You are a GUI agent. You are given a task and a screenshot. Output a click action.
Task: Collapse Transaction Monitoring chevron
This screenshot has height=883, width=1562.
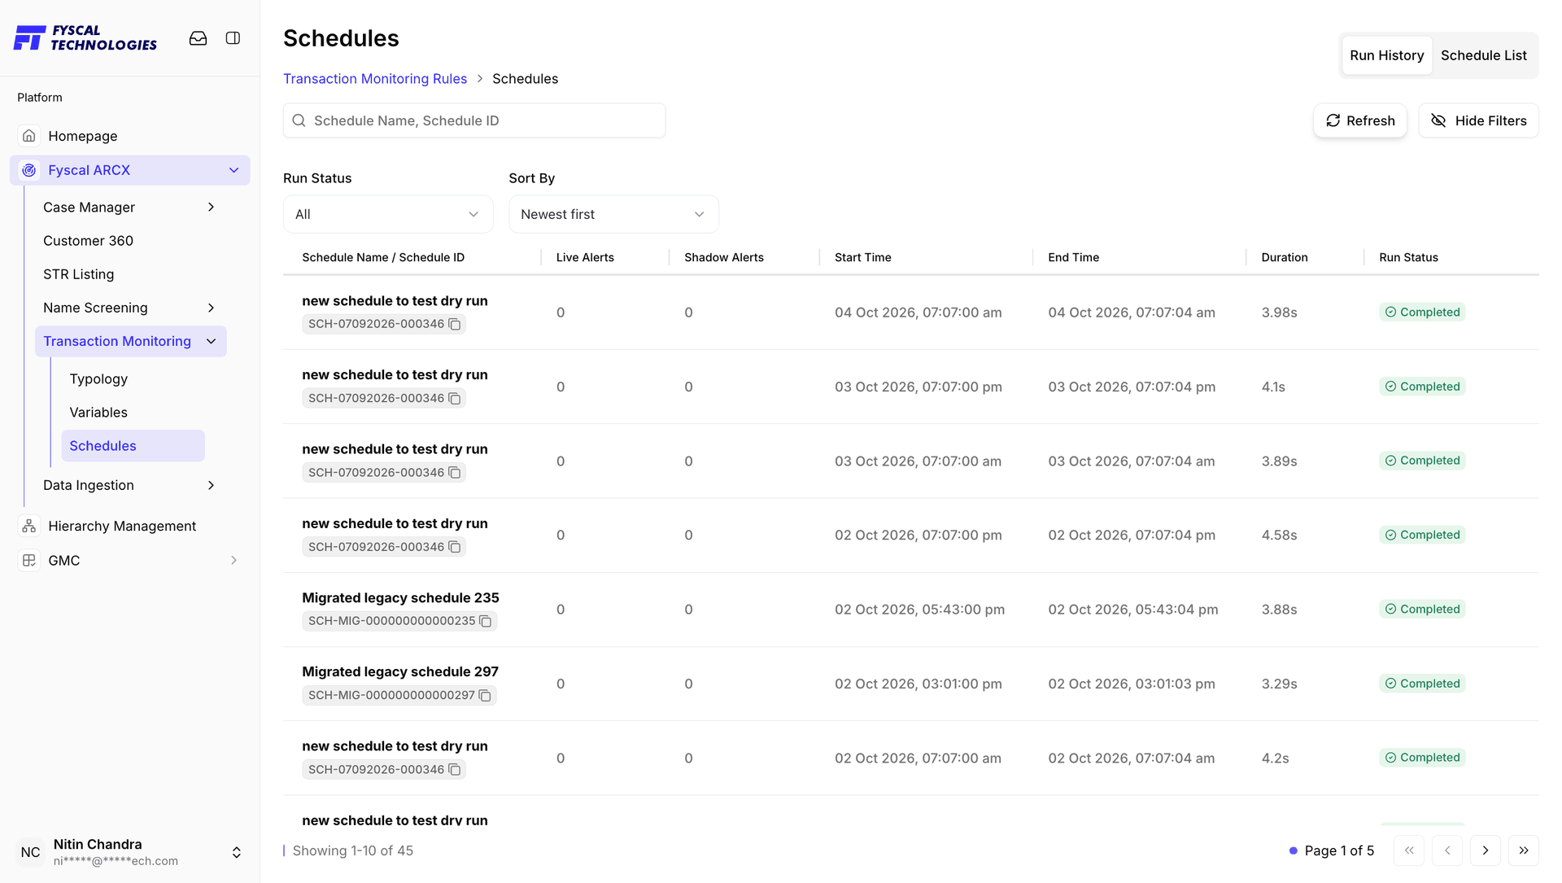(212, 341)
